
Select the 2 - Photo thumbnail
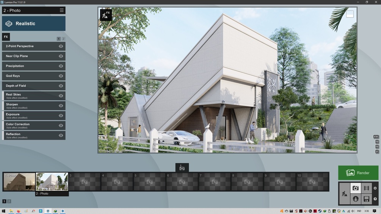pos(52,181)
